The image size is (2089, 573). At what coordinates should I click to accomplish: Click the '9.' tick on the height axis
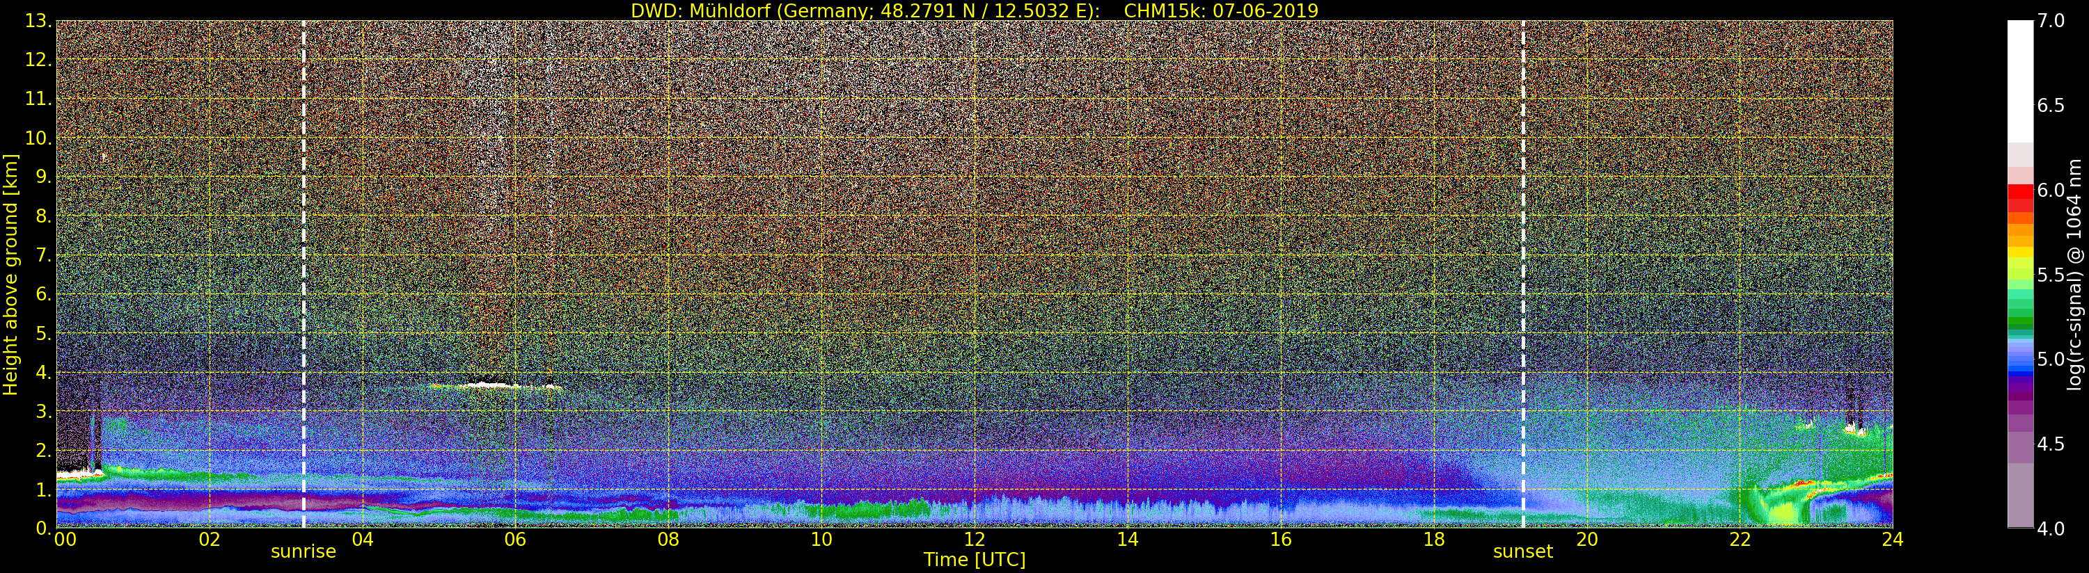pyautogui.click(x=44, y=177)
